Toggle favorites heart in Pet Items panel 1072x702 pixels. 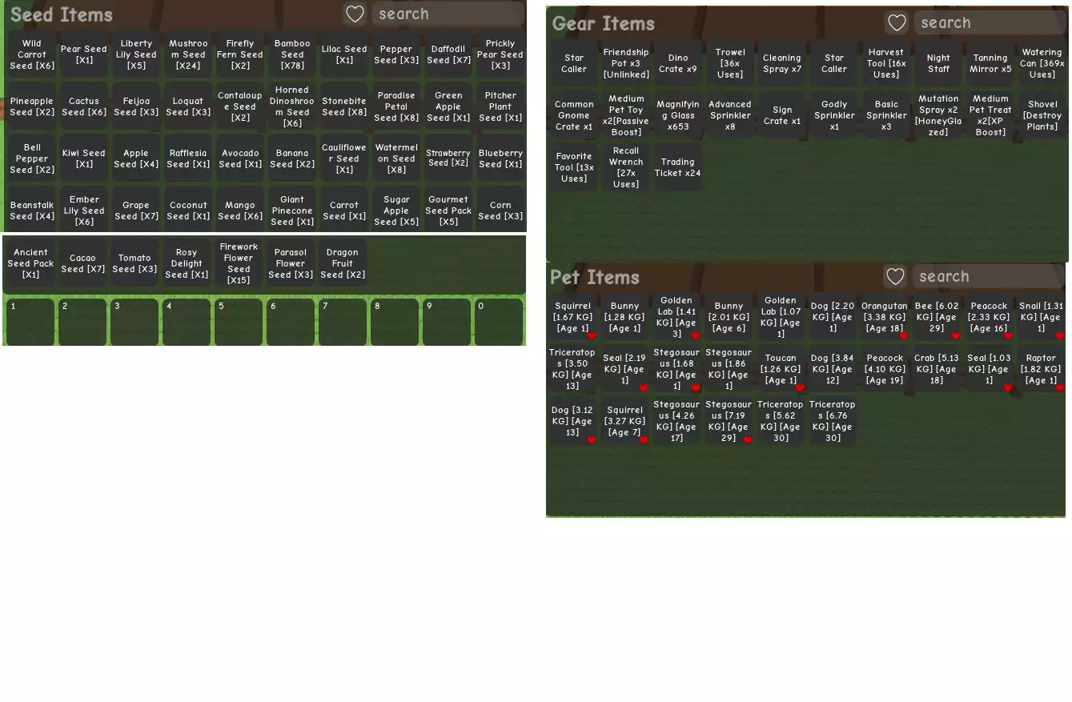895,276
